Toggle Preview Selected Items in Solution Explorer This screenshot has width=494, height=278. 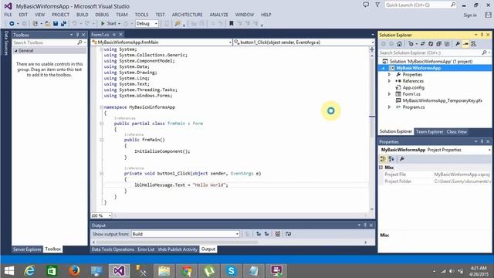pyautogui.click(x=465, y=44)
